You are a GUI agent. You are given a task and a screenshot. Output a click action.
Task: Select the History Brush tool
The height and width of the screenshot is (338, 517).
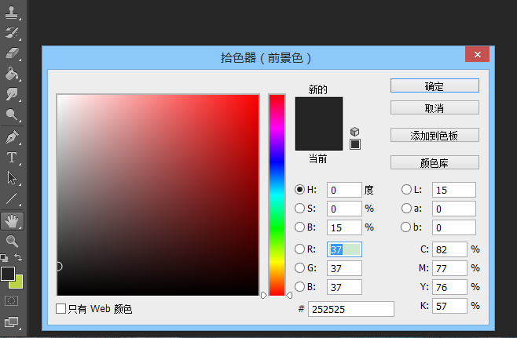(x=12, y=33)
